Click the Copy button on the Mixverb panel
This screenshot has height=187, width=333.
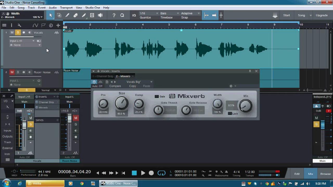click(x=132, y=86)
